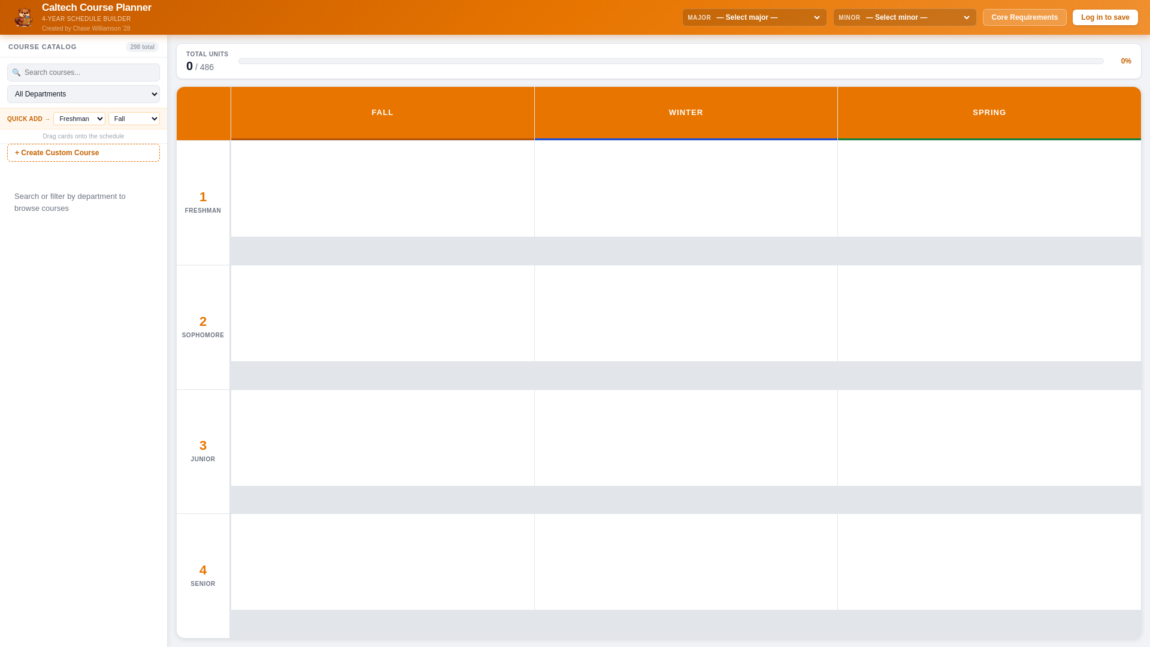The height and width of the screenshot is (647, 1150).
Task: Click the Caltech beaver logo icon
Action: point(23,17)
